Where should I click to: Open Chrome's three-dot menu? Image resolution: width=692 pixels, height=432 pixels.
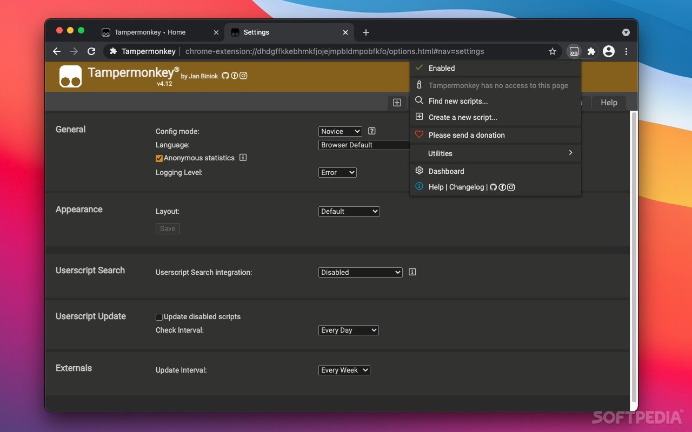coord(626,51)
